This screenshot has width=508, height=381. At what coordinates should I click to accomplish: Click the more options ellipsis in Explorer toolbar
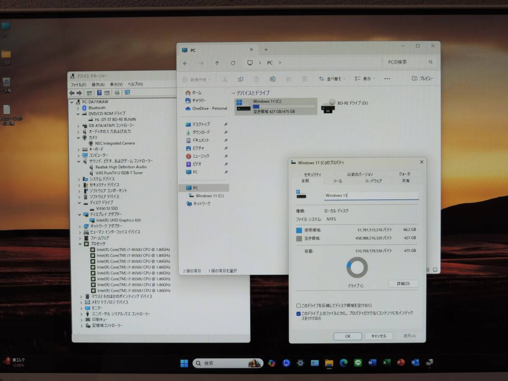click(x=387, y=79)
